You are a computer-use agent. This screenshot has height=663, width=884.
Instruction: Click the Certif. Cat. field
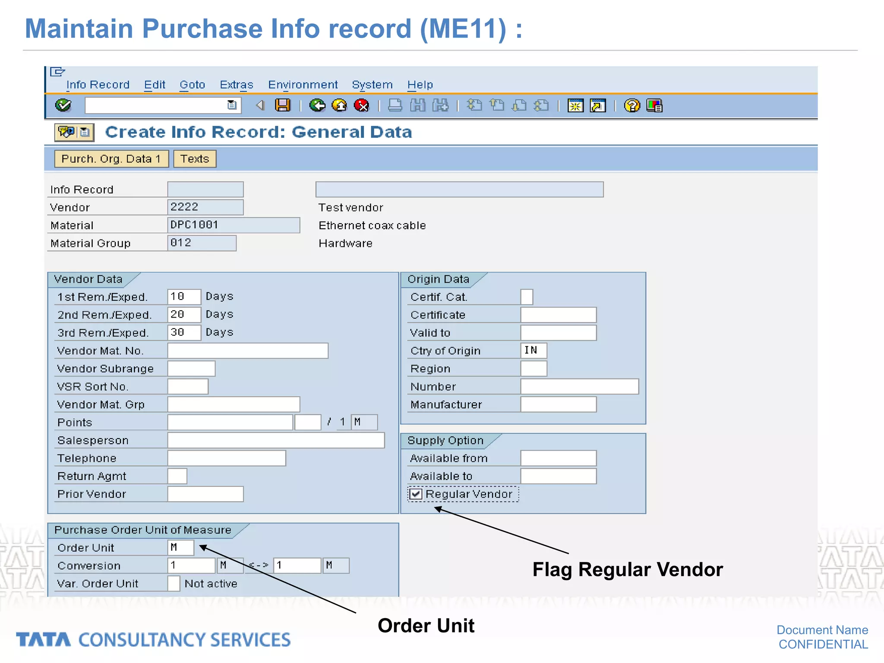527,297
